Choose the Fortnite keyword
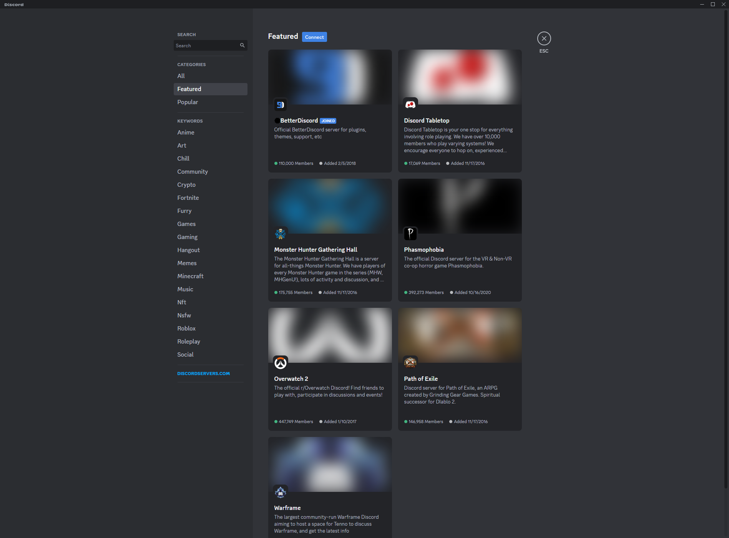Screen dimensions: 729x538 (210, 198)
